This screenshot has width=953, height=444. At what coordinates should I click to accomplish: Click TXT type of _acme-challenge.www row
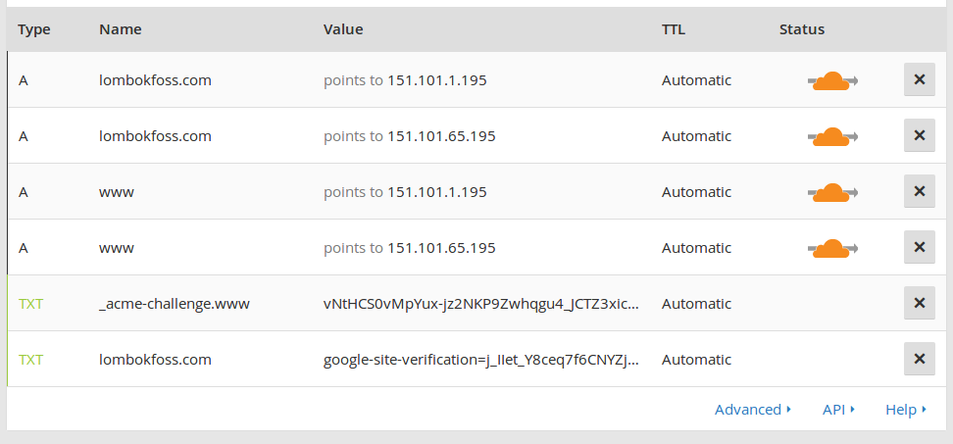31,304
